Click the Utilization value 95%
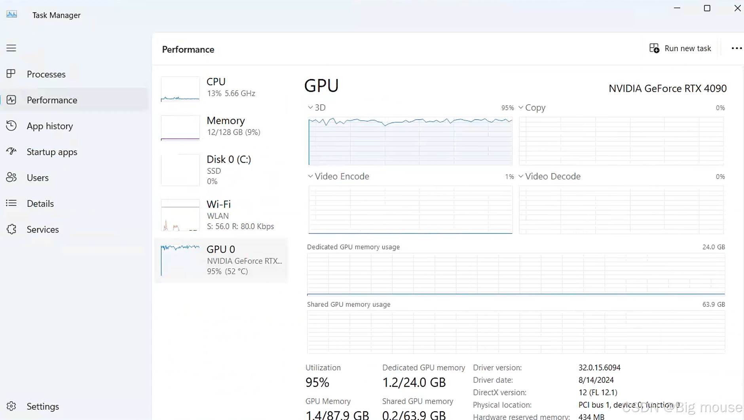 click(x=317, y=382)
